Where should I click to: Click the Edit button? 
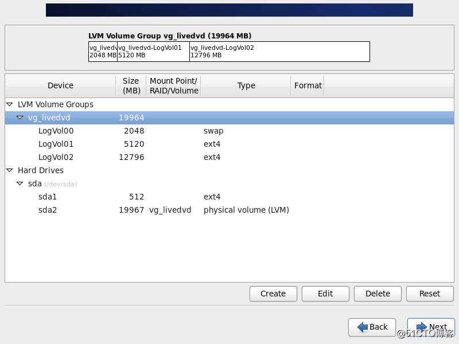(325, 294)
